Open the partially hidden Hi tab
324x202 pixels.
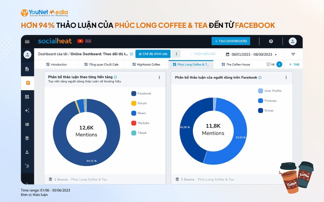[x=270, y=65]
